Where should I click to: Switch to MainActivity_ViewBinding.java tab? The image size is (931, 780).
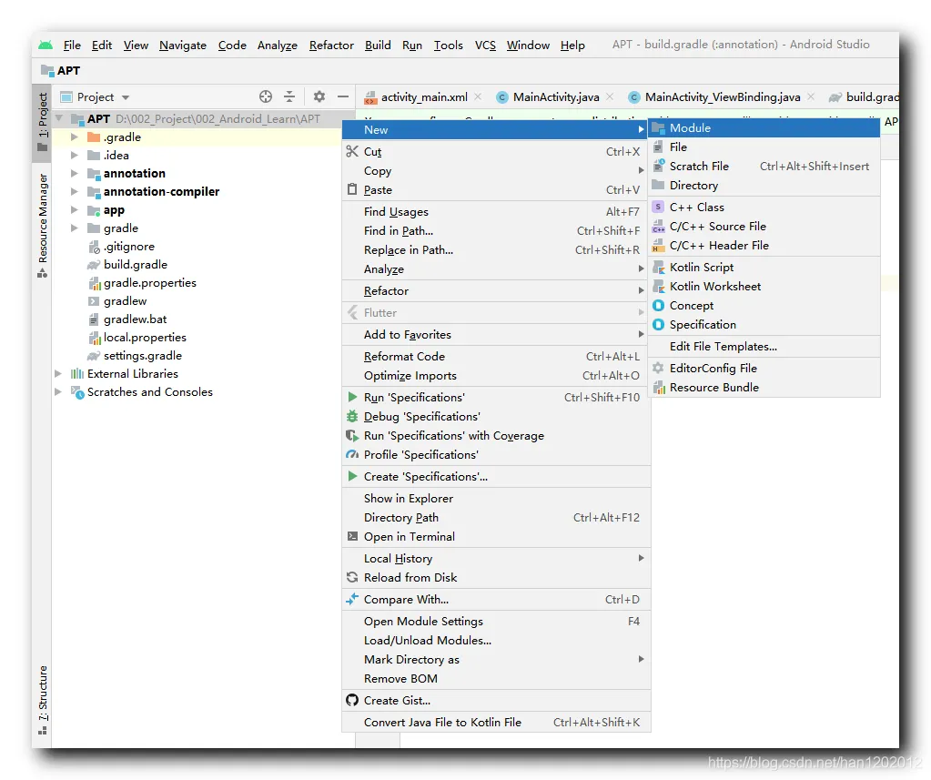[x=723, y=96]
